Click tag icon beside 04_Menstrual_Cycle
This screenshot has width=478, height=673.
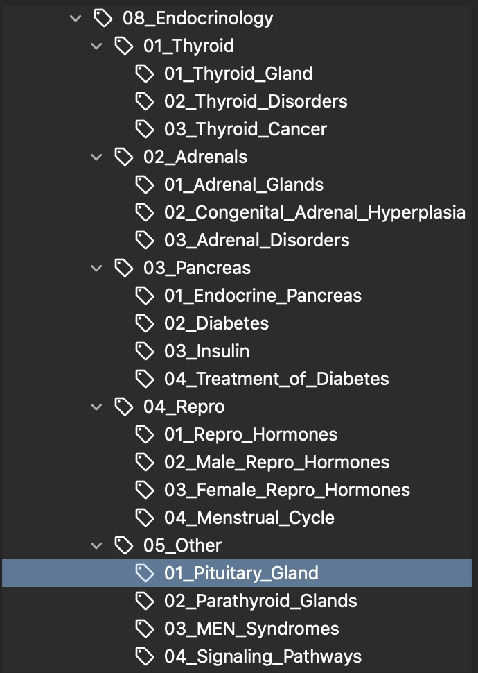coord(144,518)
